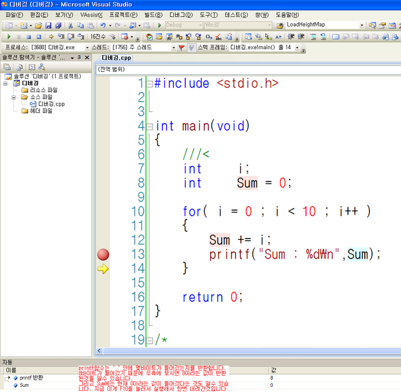Click Show Next Statement yellow arrow icon
Screen dimensions: 401x392
51,37
